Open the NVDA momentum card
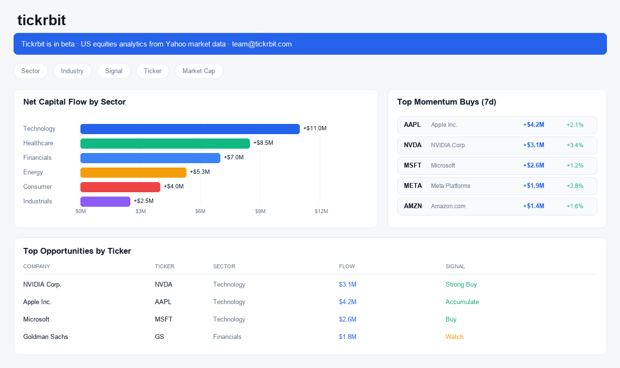 click(x=497, y=145)
